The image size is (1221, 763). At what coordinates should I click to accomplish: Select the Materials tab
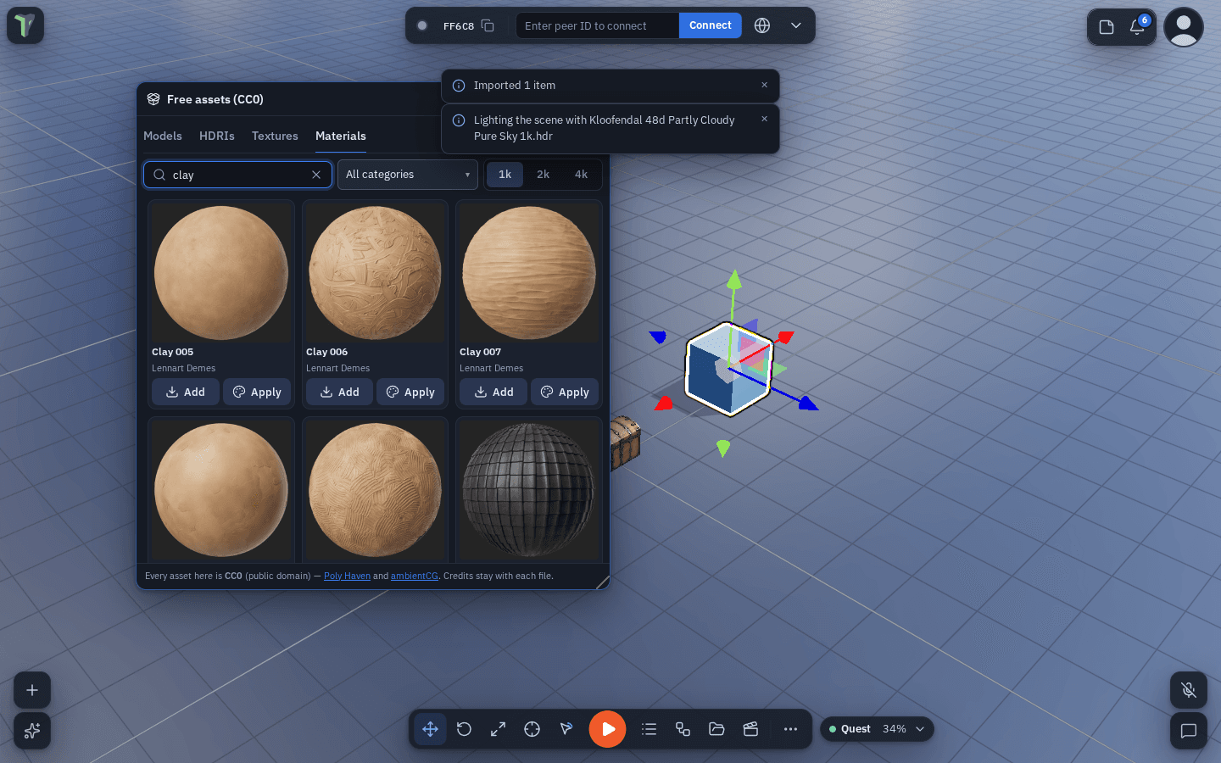(341, 136)
